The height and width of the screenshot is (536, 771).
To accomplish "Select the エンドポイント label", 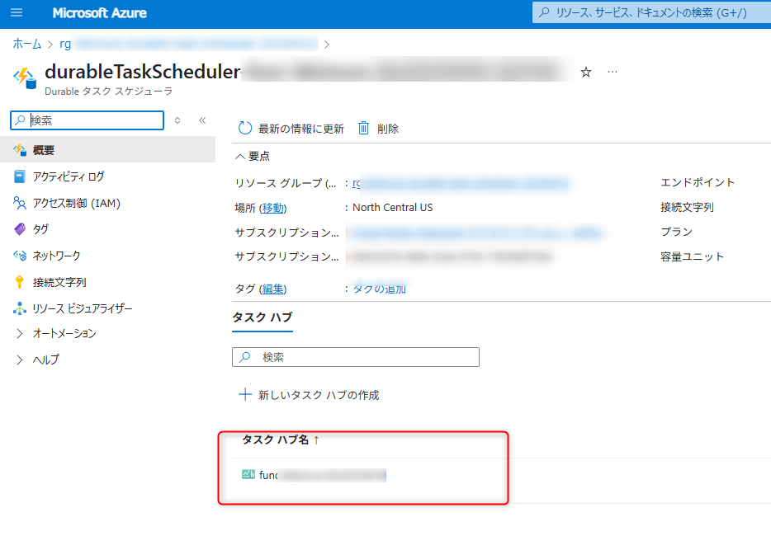I will pos(698,182).
